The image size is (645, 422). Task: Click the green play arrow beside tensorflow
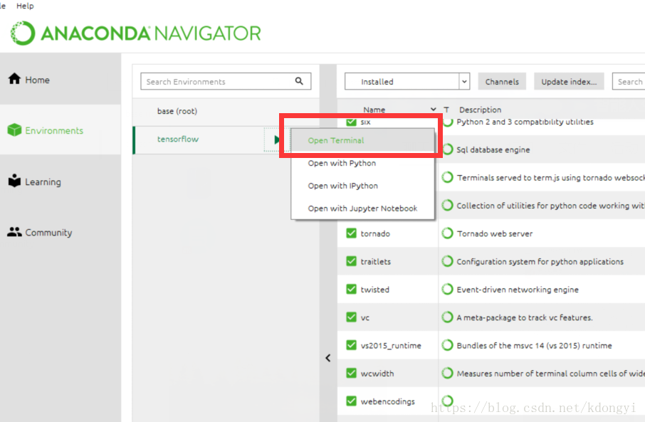(x=277, y=140)
